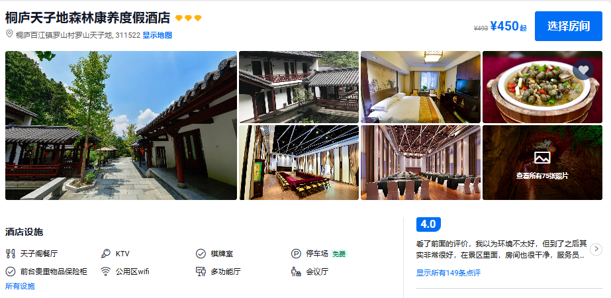Click the KTV microphone icon
Viewport: 611px width, 298px height.
coord(106,254)
